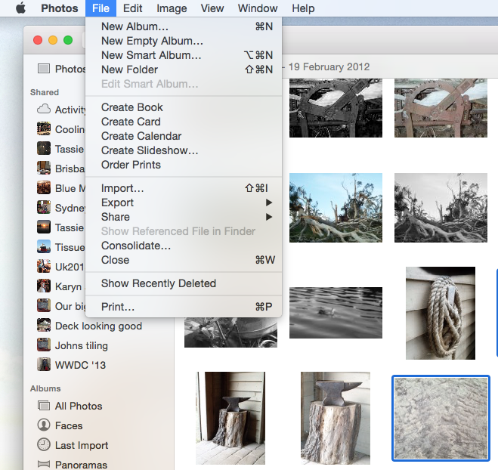
Task: Select the Panoramas album icon
Action: pos(44,464)
